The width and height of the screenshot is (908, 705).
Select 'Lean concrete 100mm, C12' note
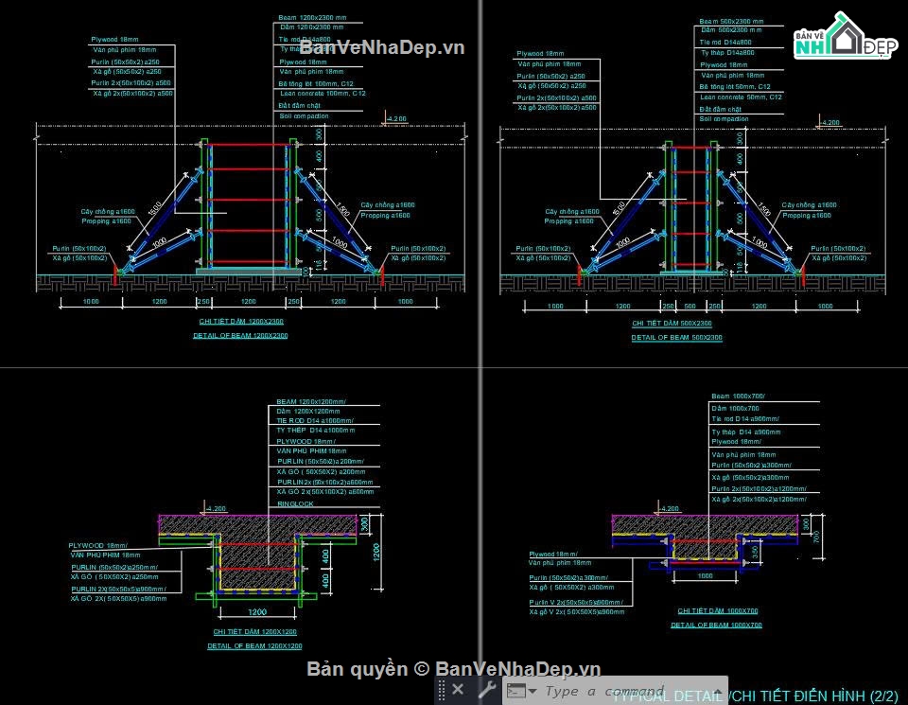[x=323, y=94]
